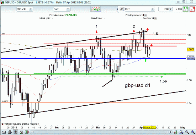Screen dimensions: 196x135
Task: Click the Position label
Action: [147, 18]
